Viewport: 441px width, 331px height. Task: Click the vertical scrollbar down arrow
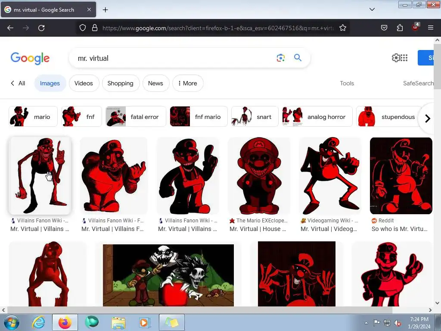438,303
